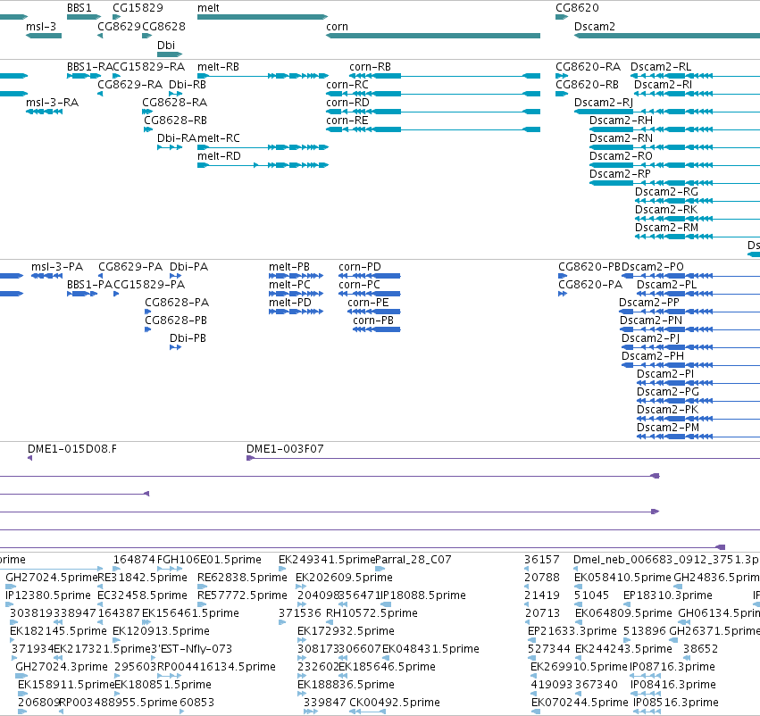This screenshot has height=716, width=760.
Task: Click the msl-3-RA transcript label
Action: click(53, 103)
